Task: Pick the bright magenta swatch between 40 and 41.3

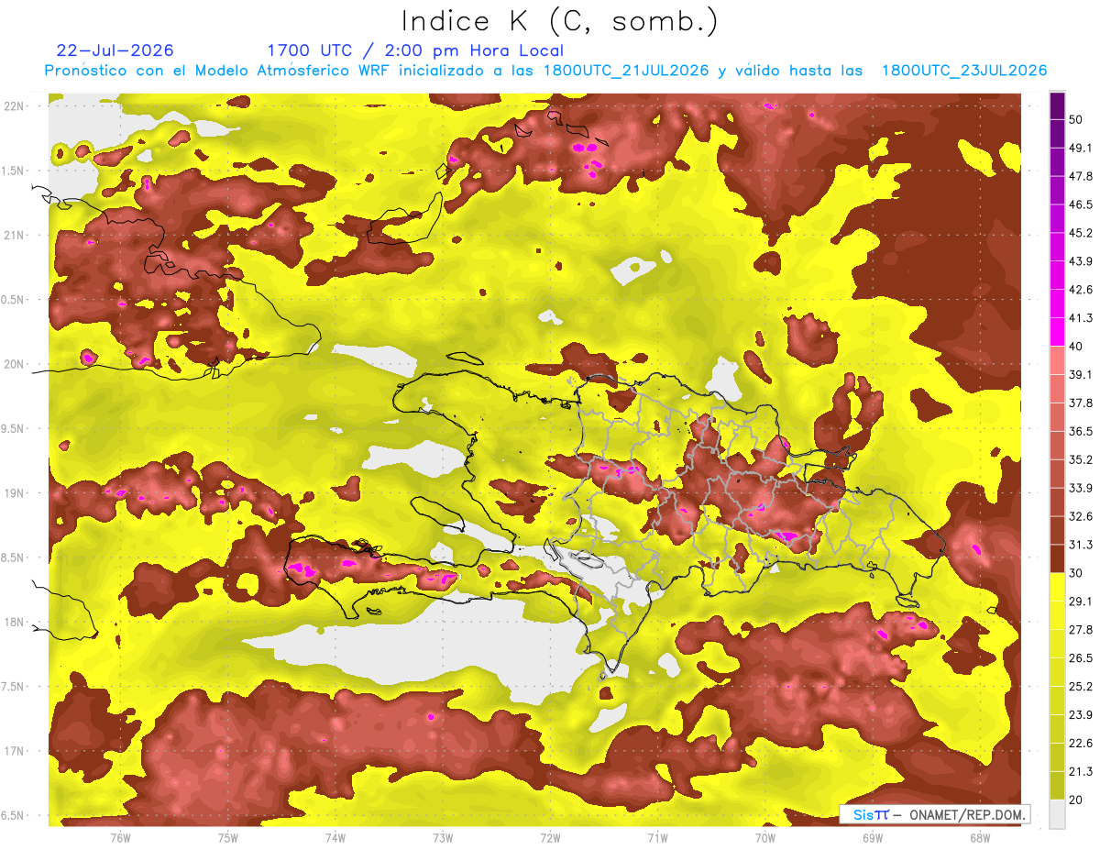Action: point(1057,332)
